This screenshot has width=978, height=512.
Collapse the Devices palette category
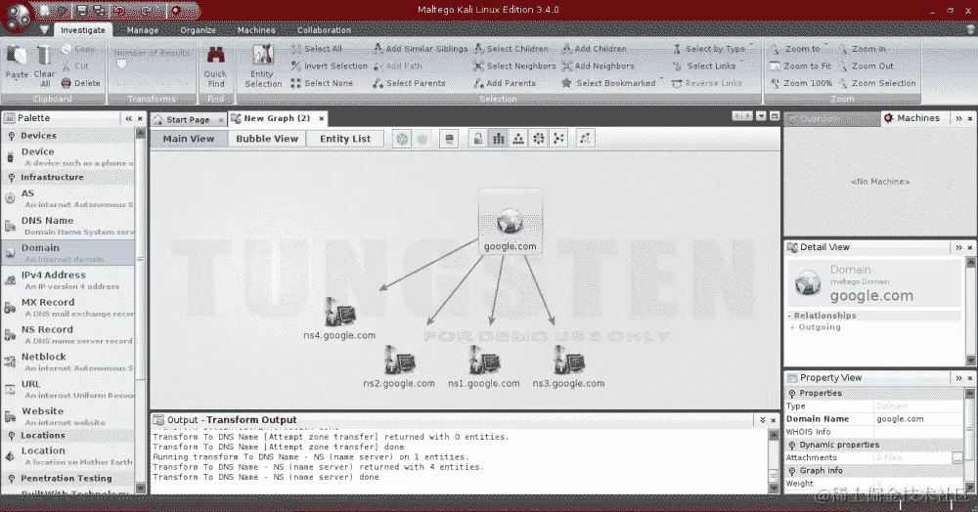point(11,136)
